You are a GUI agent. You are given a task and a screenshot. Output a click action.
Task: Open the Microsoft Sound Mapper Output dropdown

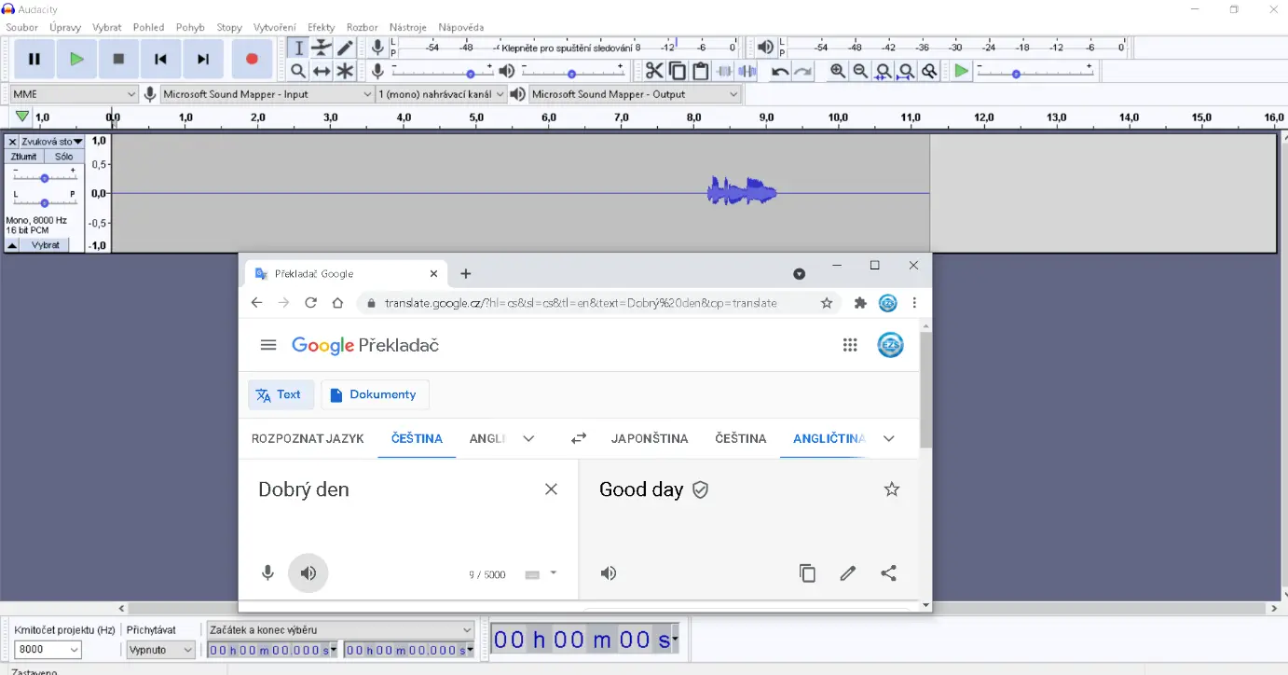[x=636, y=94]
